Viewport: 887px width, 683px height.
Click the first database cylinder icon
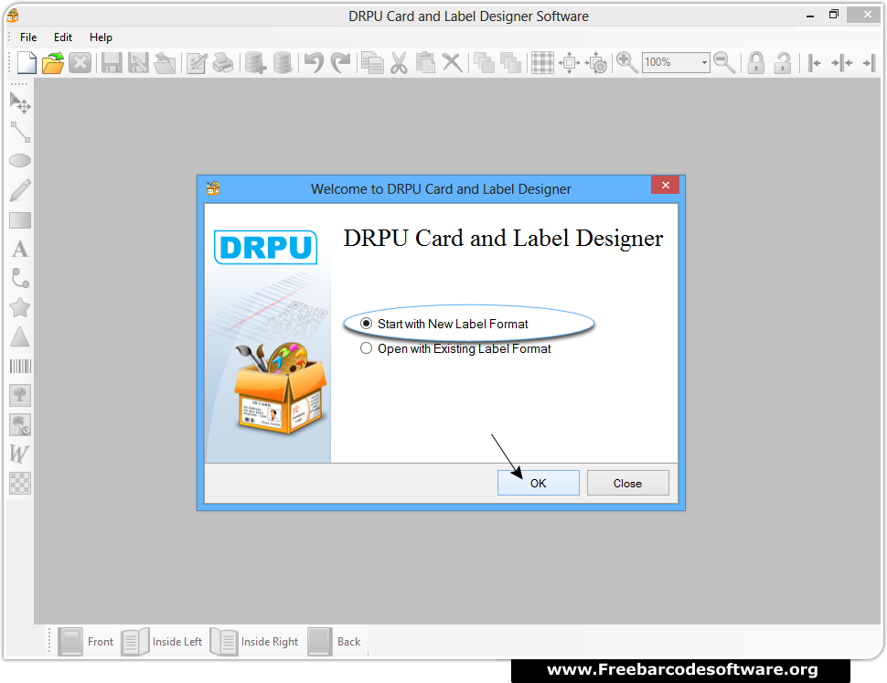point(255,63)
